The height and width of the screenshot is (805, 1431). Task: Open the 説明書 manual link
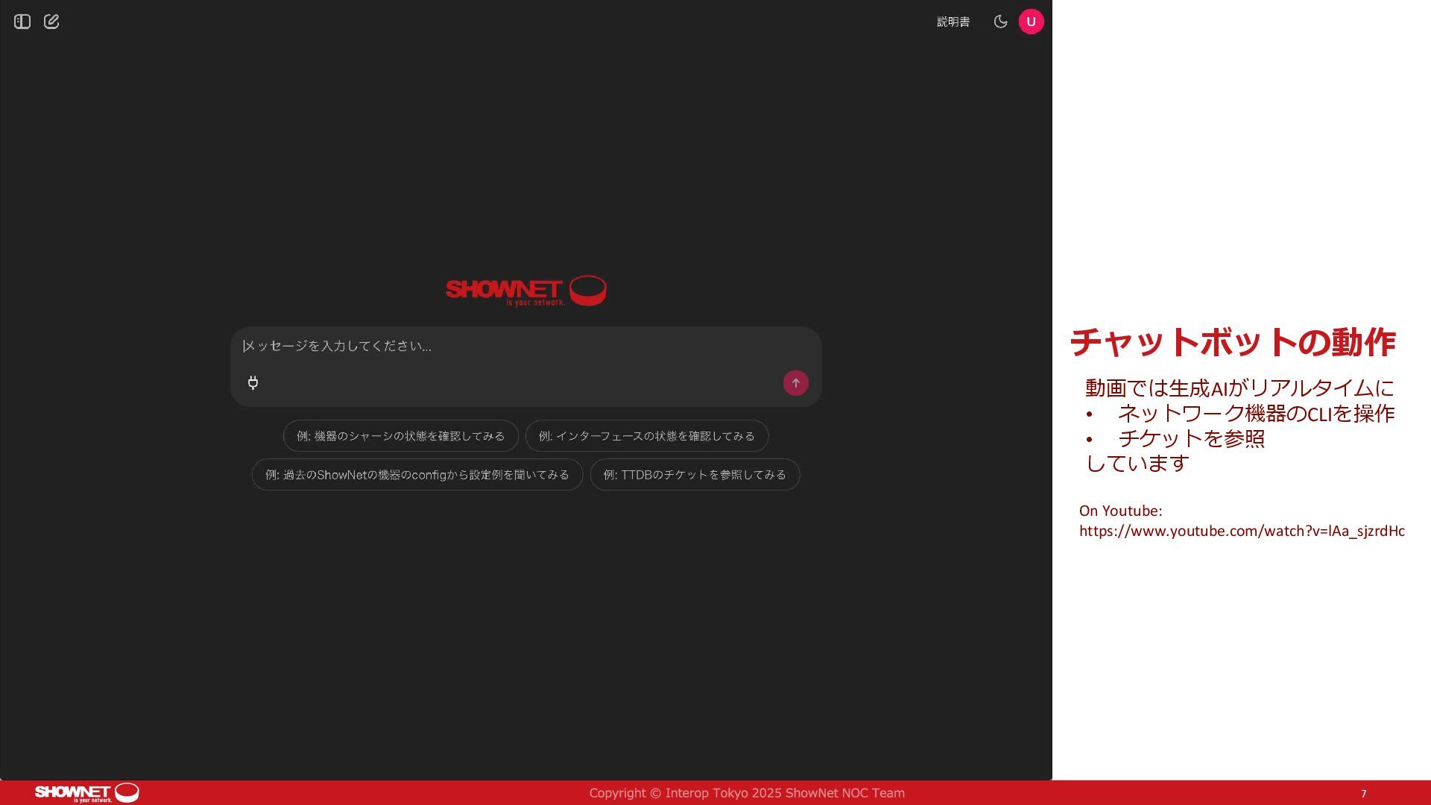(x=953, y=22)
